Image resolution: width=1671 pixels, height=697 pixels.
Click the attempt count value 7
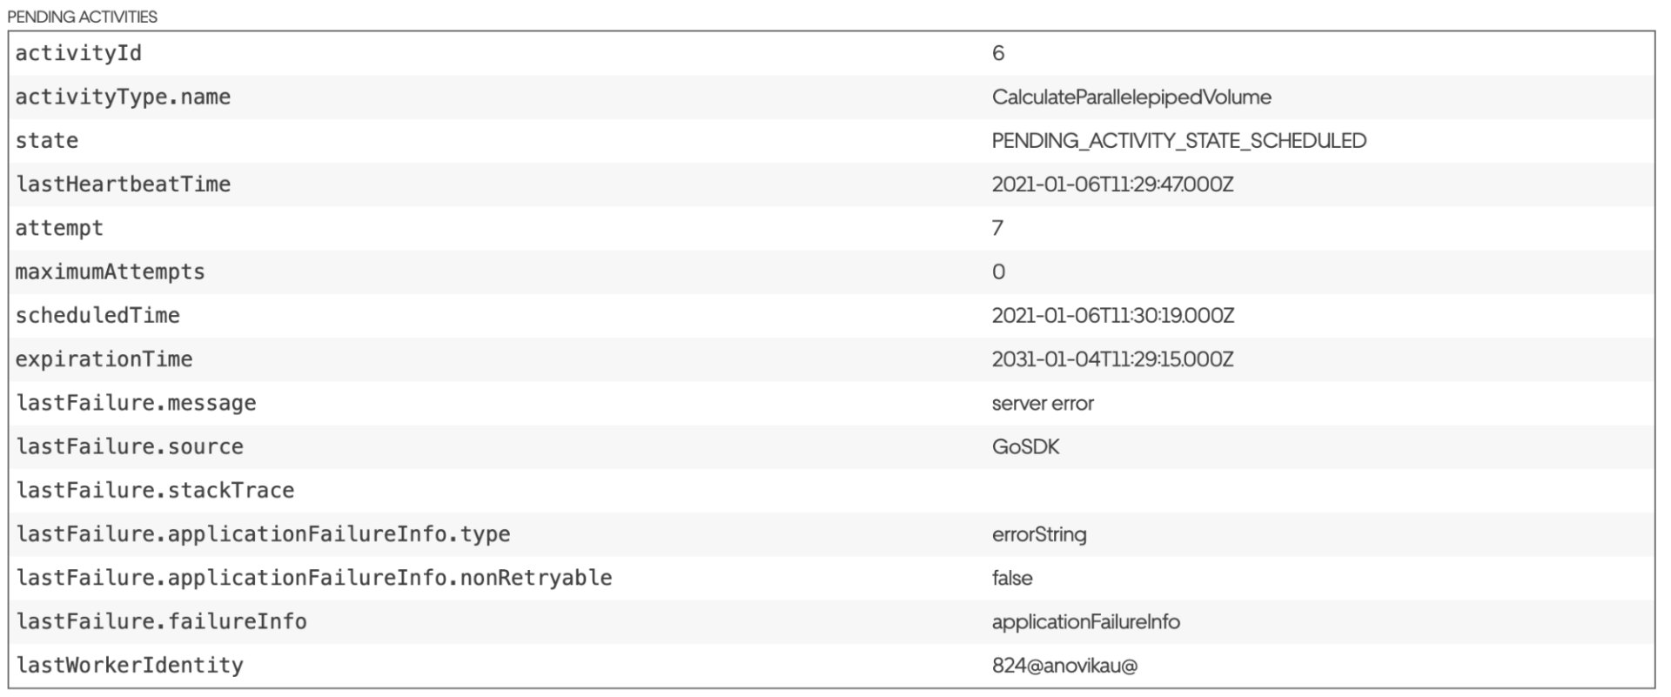click(997, 228)
